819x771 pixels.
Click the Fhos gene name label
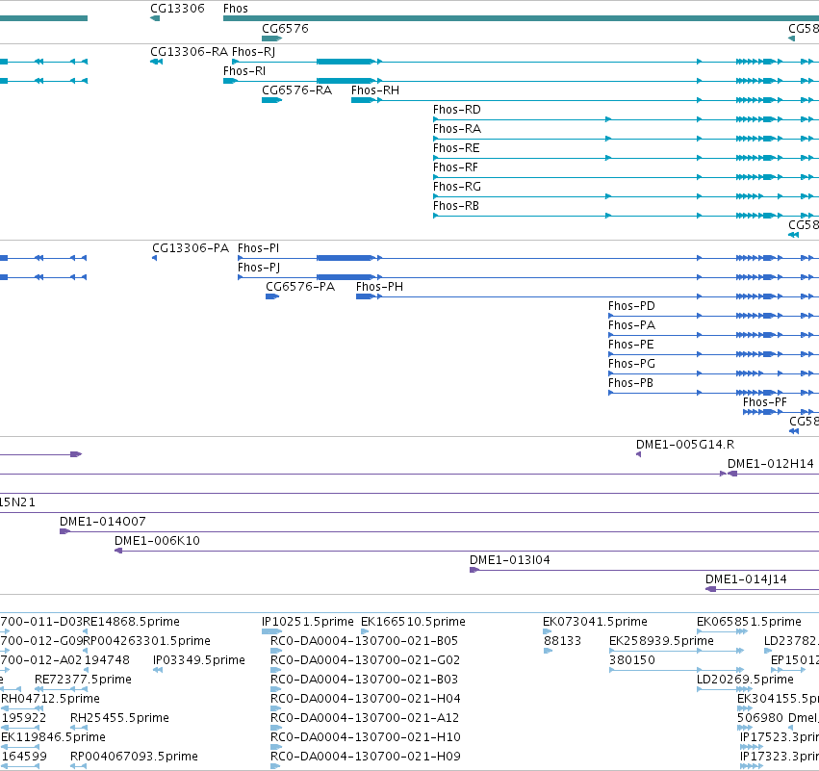click(236, 9)
